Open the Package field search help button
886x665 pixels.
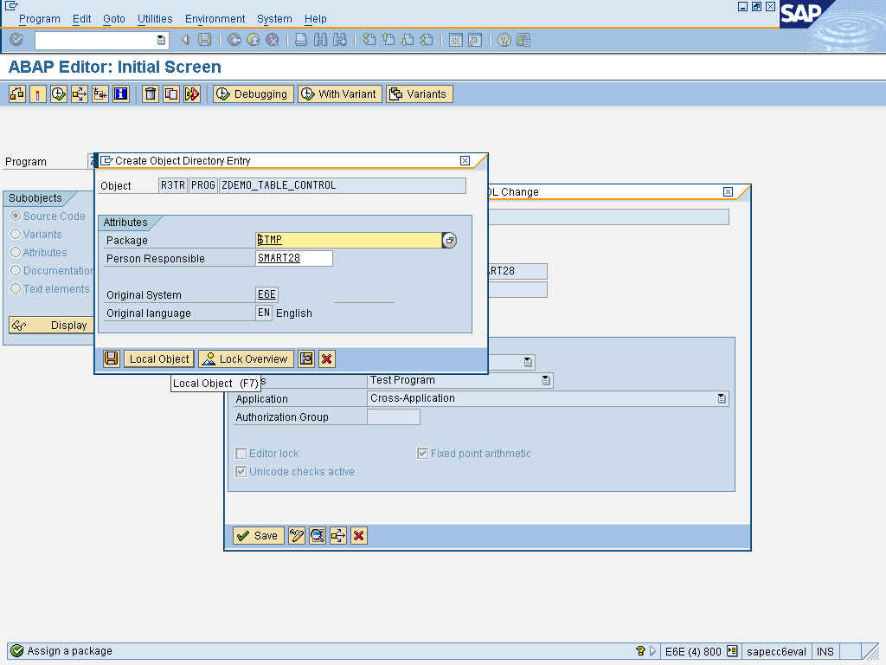coord(449,241)
